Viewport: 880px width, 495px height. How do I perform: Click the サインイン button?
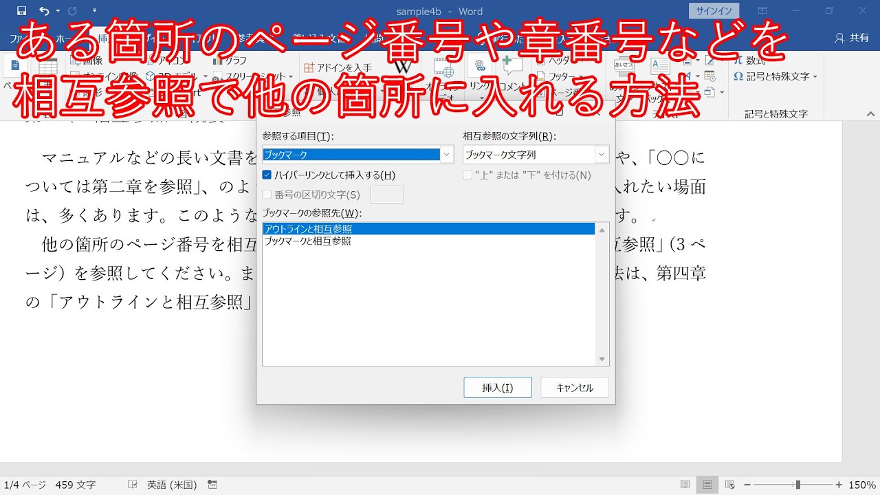click(714, 10)
